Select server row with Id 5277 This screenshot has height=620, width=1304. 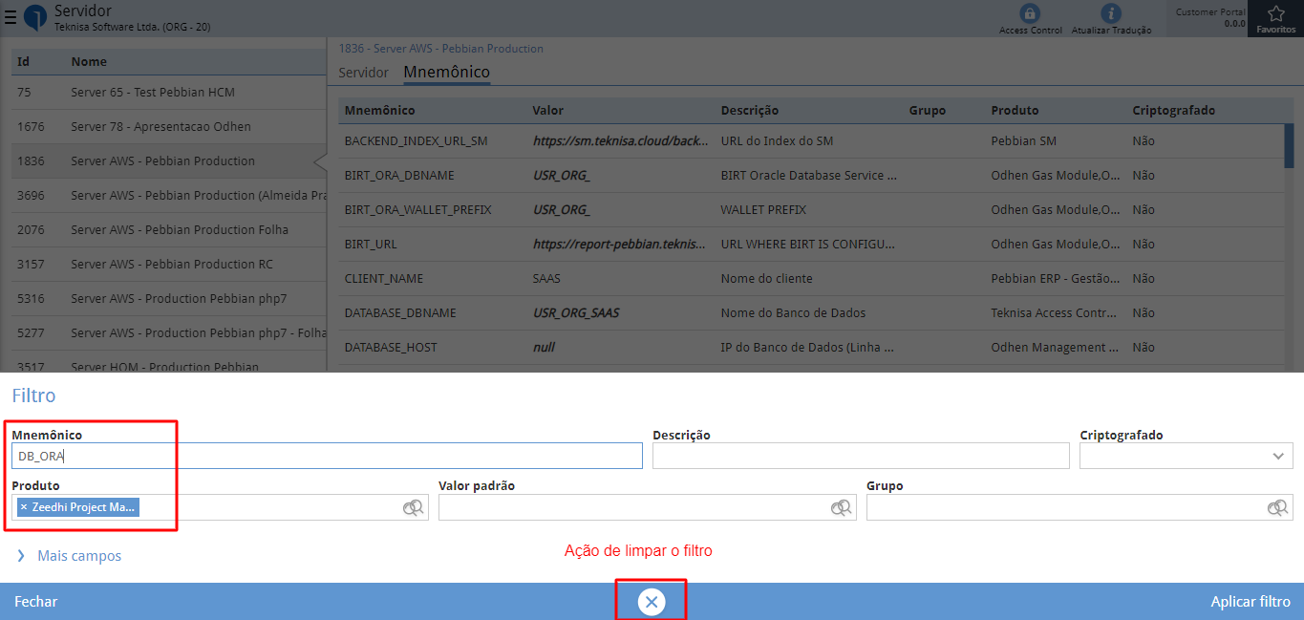[x=169, y=333]
